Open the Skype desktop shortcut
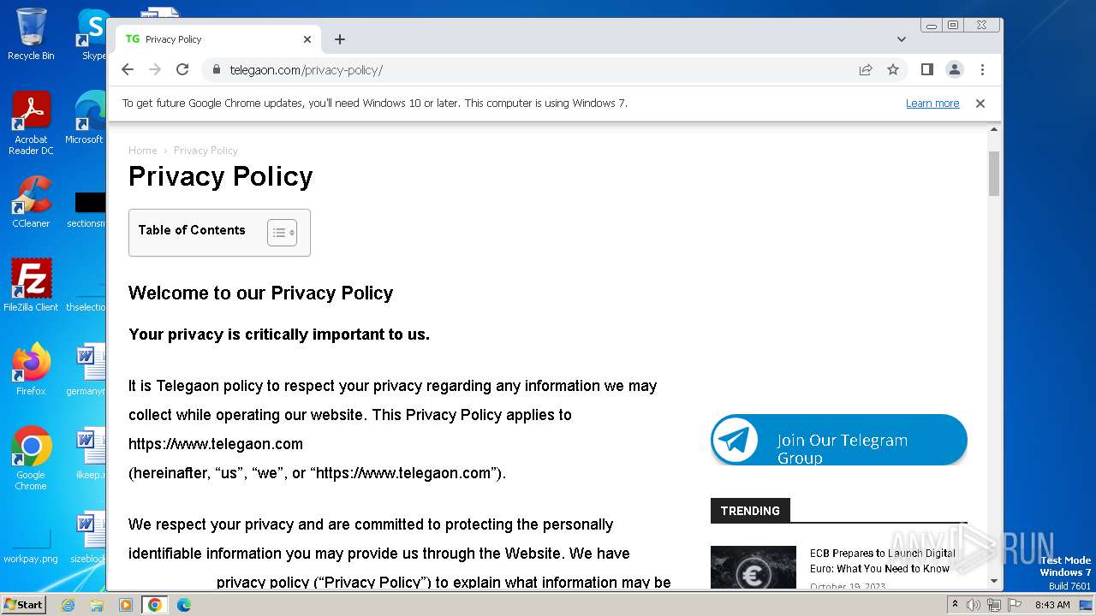Screen dimensions: 1096x616 tap(91, 34)
